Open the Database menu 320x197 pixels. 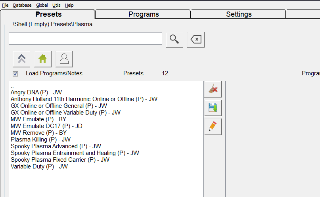pos(22,5)
